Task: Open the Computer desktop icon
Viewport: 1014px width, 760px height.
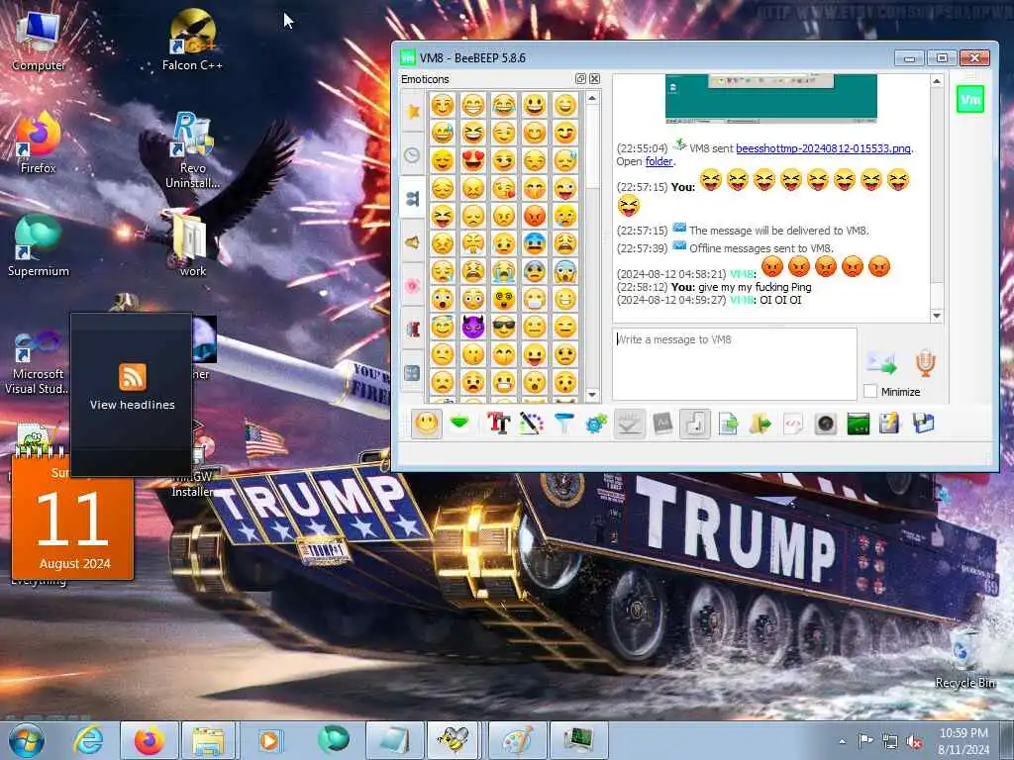Action: 39,40
